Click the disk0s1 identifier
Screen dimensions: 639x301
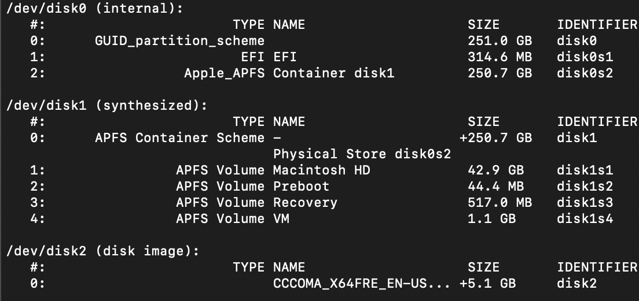click(x=585, y=57)
